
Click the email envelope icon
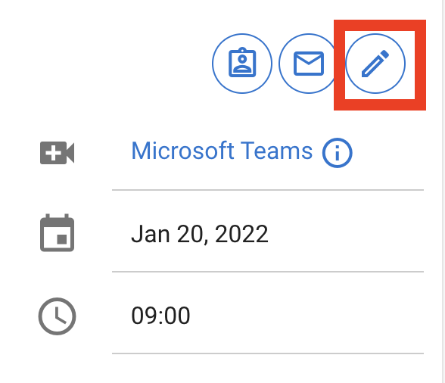point(309,64)
